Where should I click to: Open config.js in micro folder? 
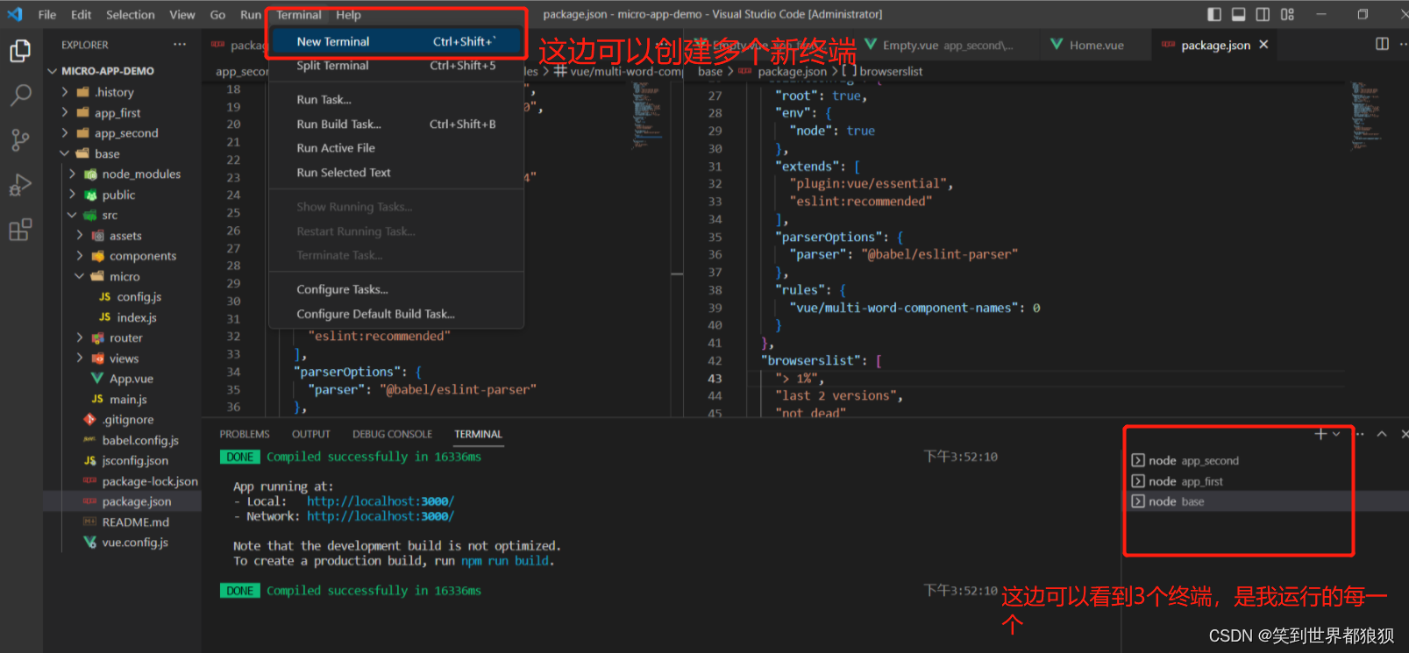123,297
